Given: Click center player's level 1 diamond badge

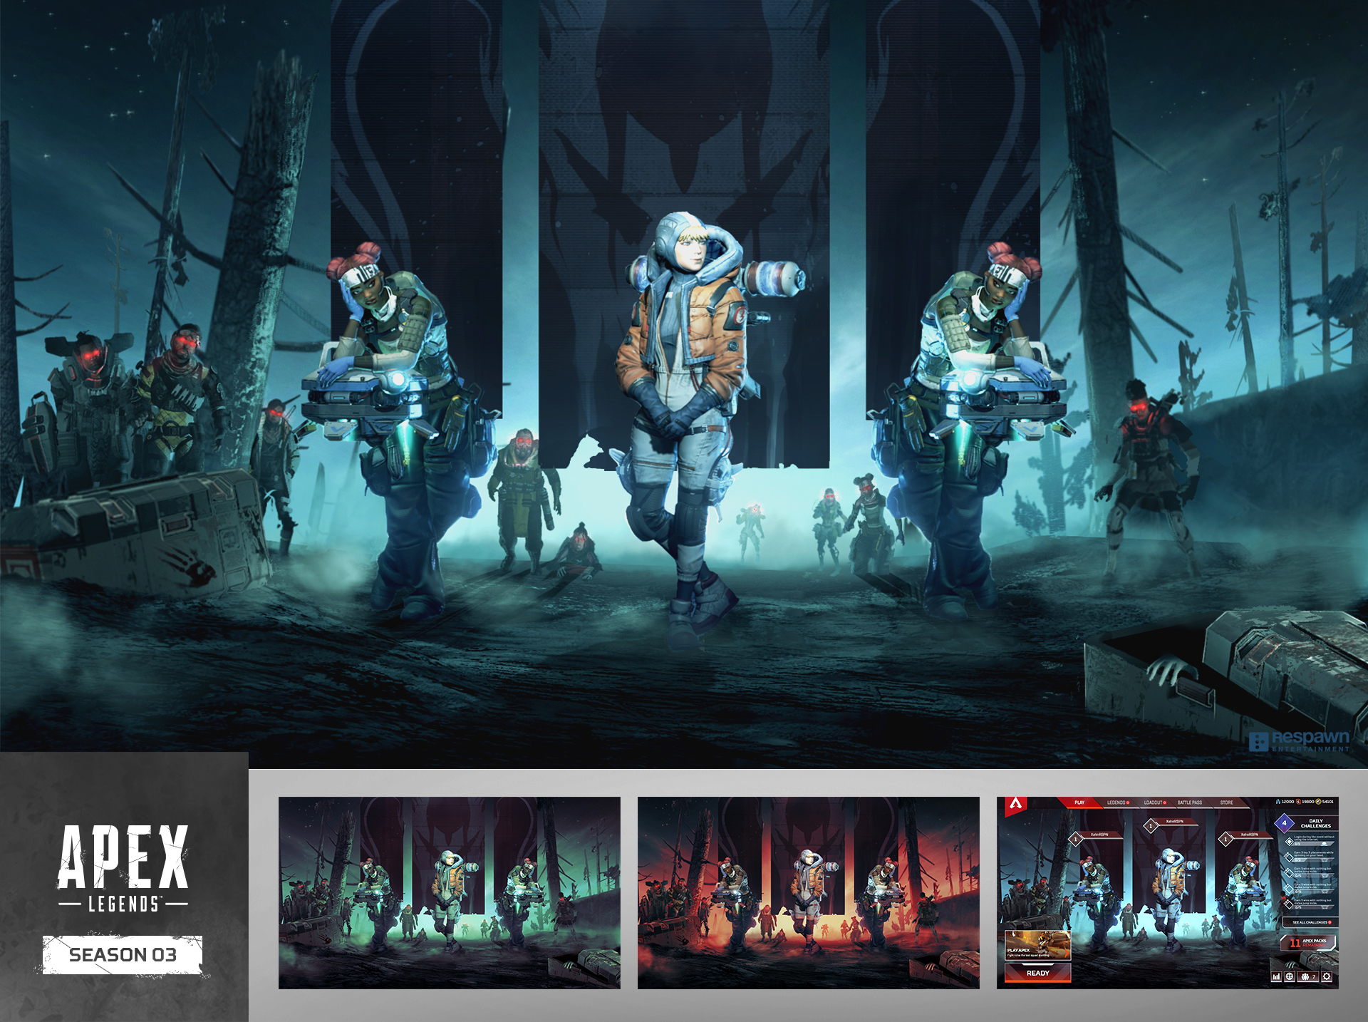Looking at the screenshot, I should 1151,826.
